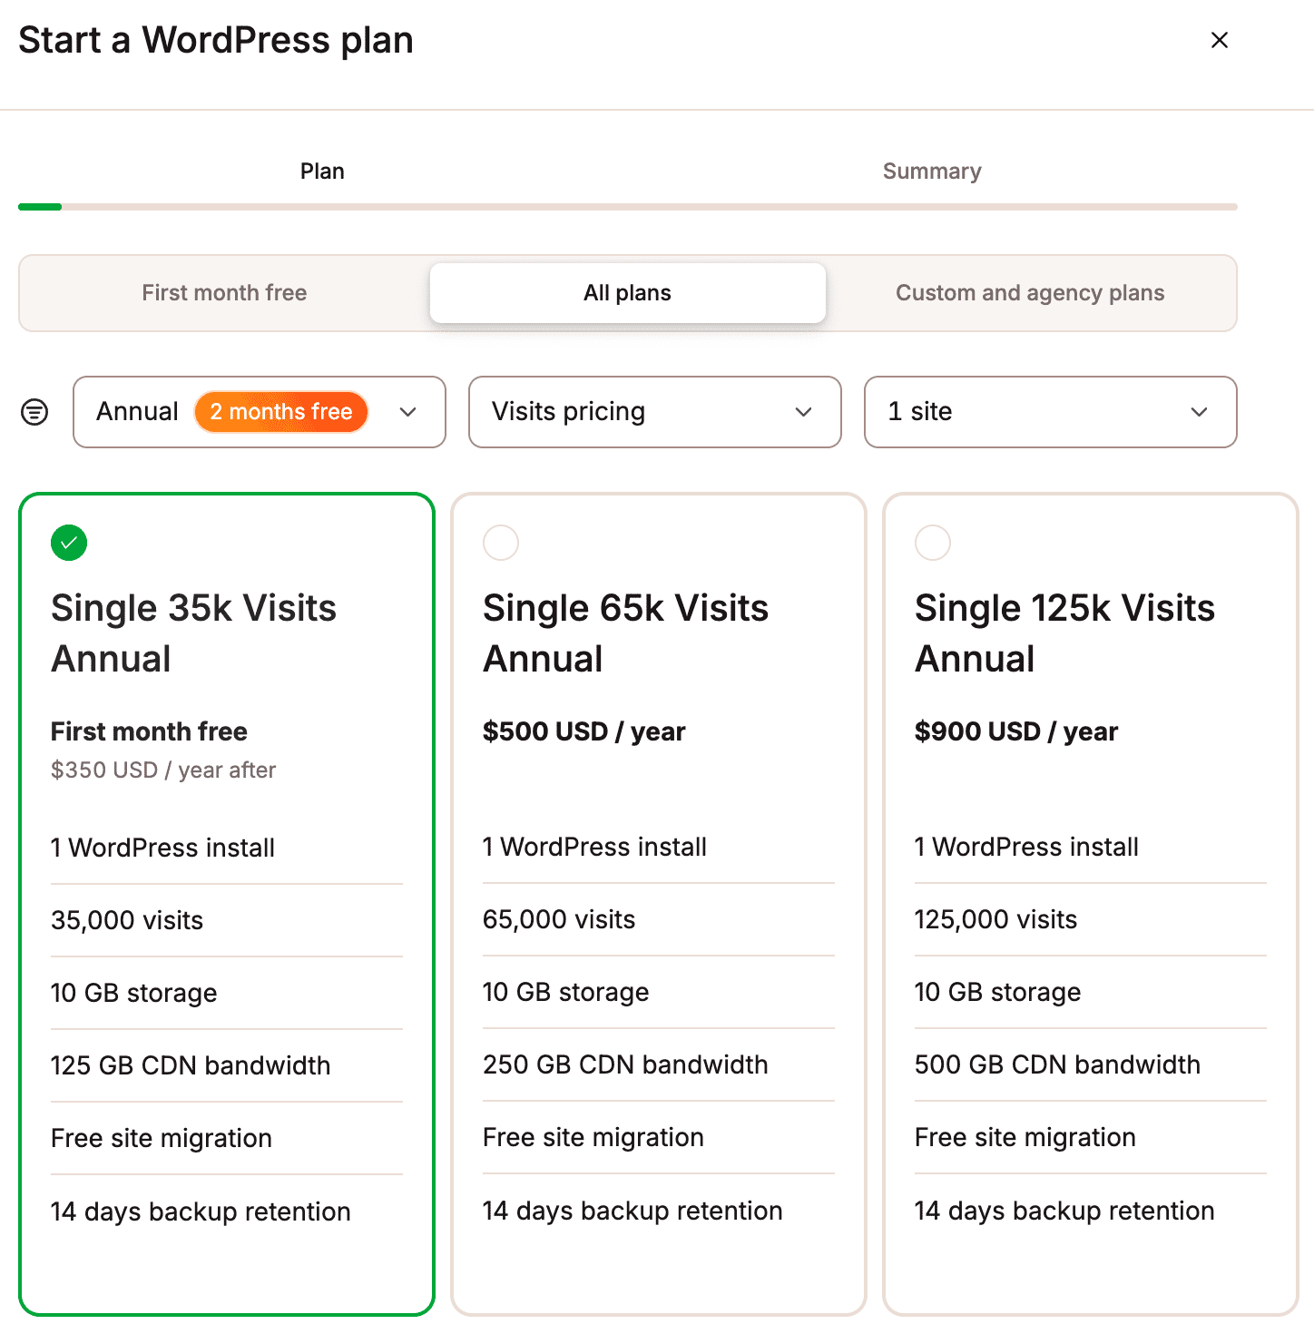Screen dimensions: 1314x1334
Task: Click the Summary step label
Action: pyautogui.click(x=932, y=171)
